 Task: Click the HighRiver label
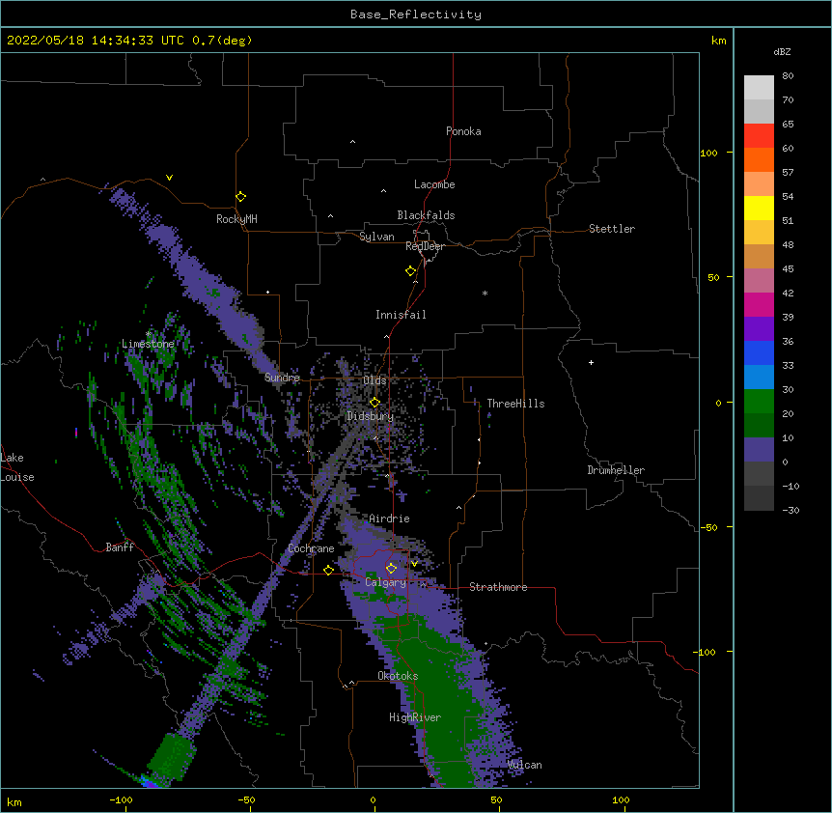[415, 717]
